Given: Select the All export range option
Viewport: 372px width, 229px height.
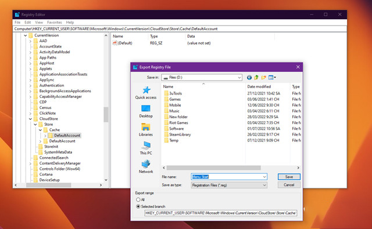Looking at the screenshot, I should (x=138, y=199).
